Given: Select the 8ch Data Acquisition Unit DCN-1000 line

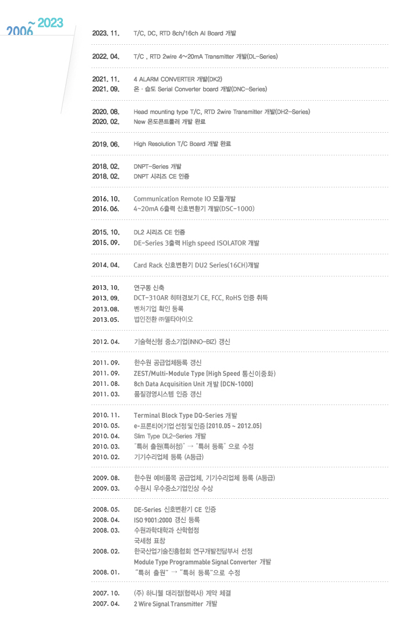Looking at the screenshot, I should pyautogui.click(x=193, y=384).
